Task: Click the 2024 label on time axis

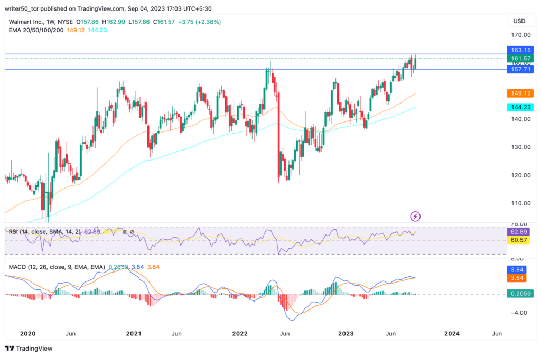Action: click(452, 334)
